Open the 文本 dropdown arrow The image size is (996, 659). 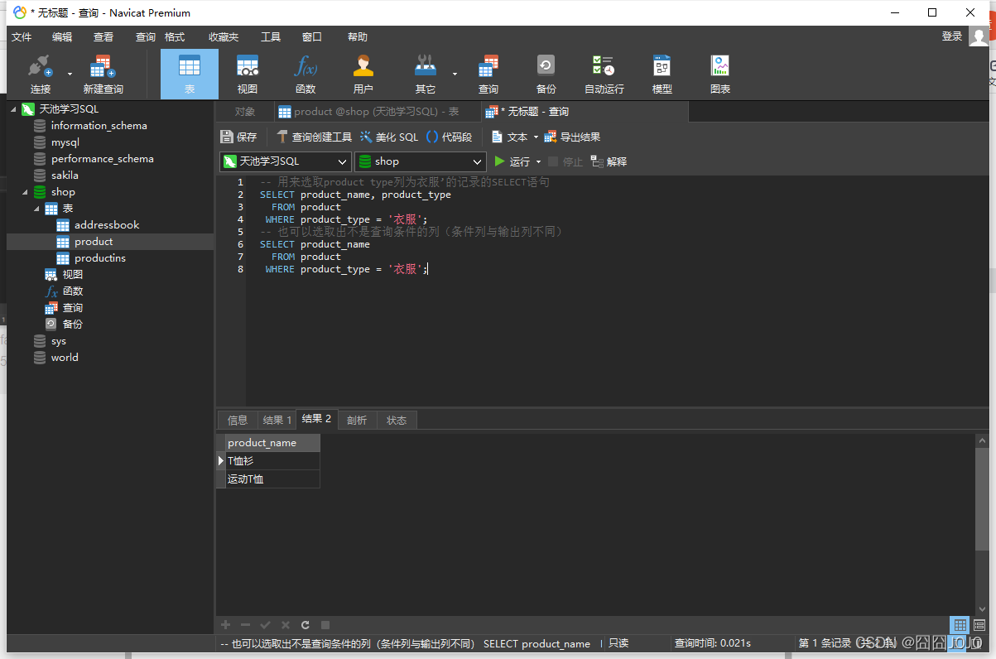pos(536,137)
